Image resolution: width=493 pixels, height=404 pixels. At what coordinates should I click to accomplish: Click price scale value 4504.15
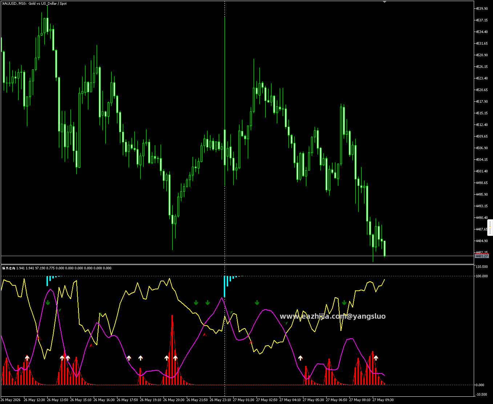coord(482,159)
